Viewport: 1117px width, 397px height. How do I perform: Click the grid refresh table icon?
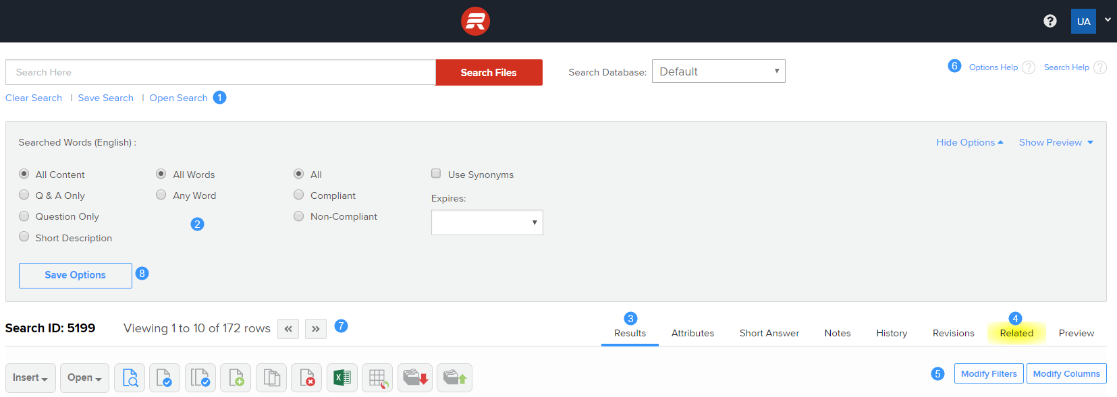377,377
